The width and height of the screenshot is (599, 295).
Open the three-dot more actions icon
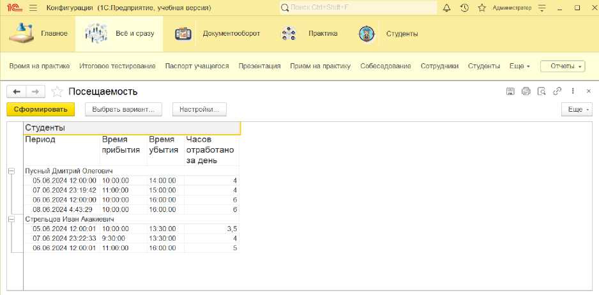pos(573,91)
